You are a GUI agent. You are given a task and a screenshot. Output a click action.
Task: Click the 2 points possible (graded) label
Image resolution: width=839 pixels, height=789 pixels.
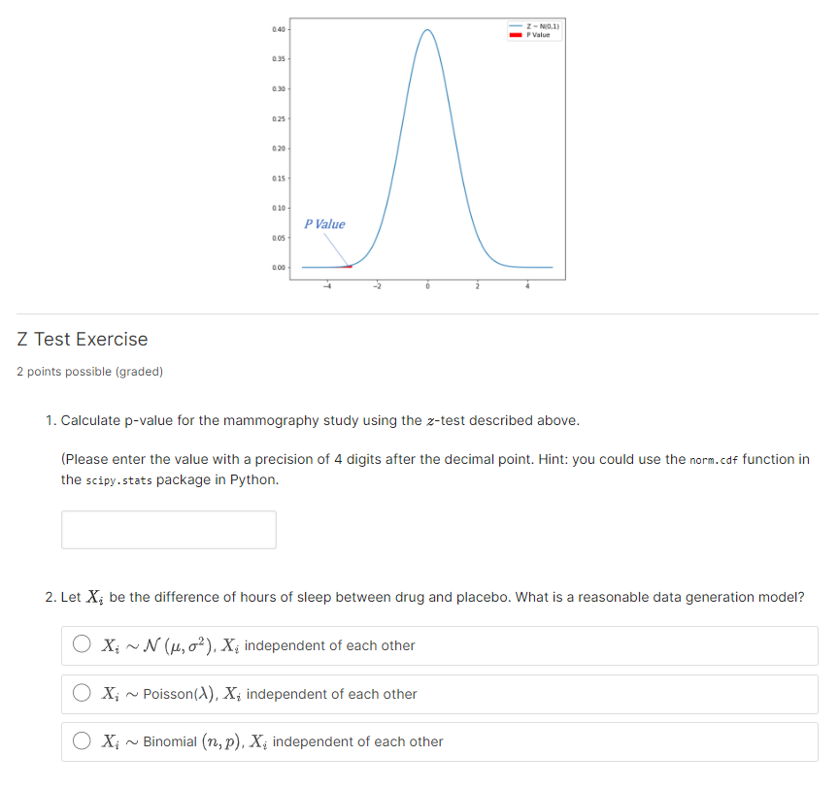(x=88, y=372)
